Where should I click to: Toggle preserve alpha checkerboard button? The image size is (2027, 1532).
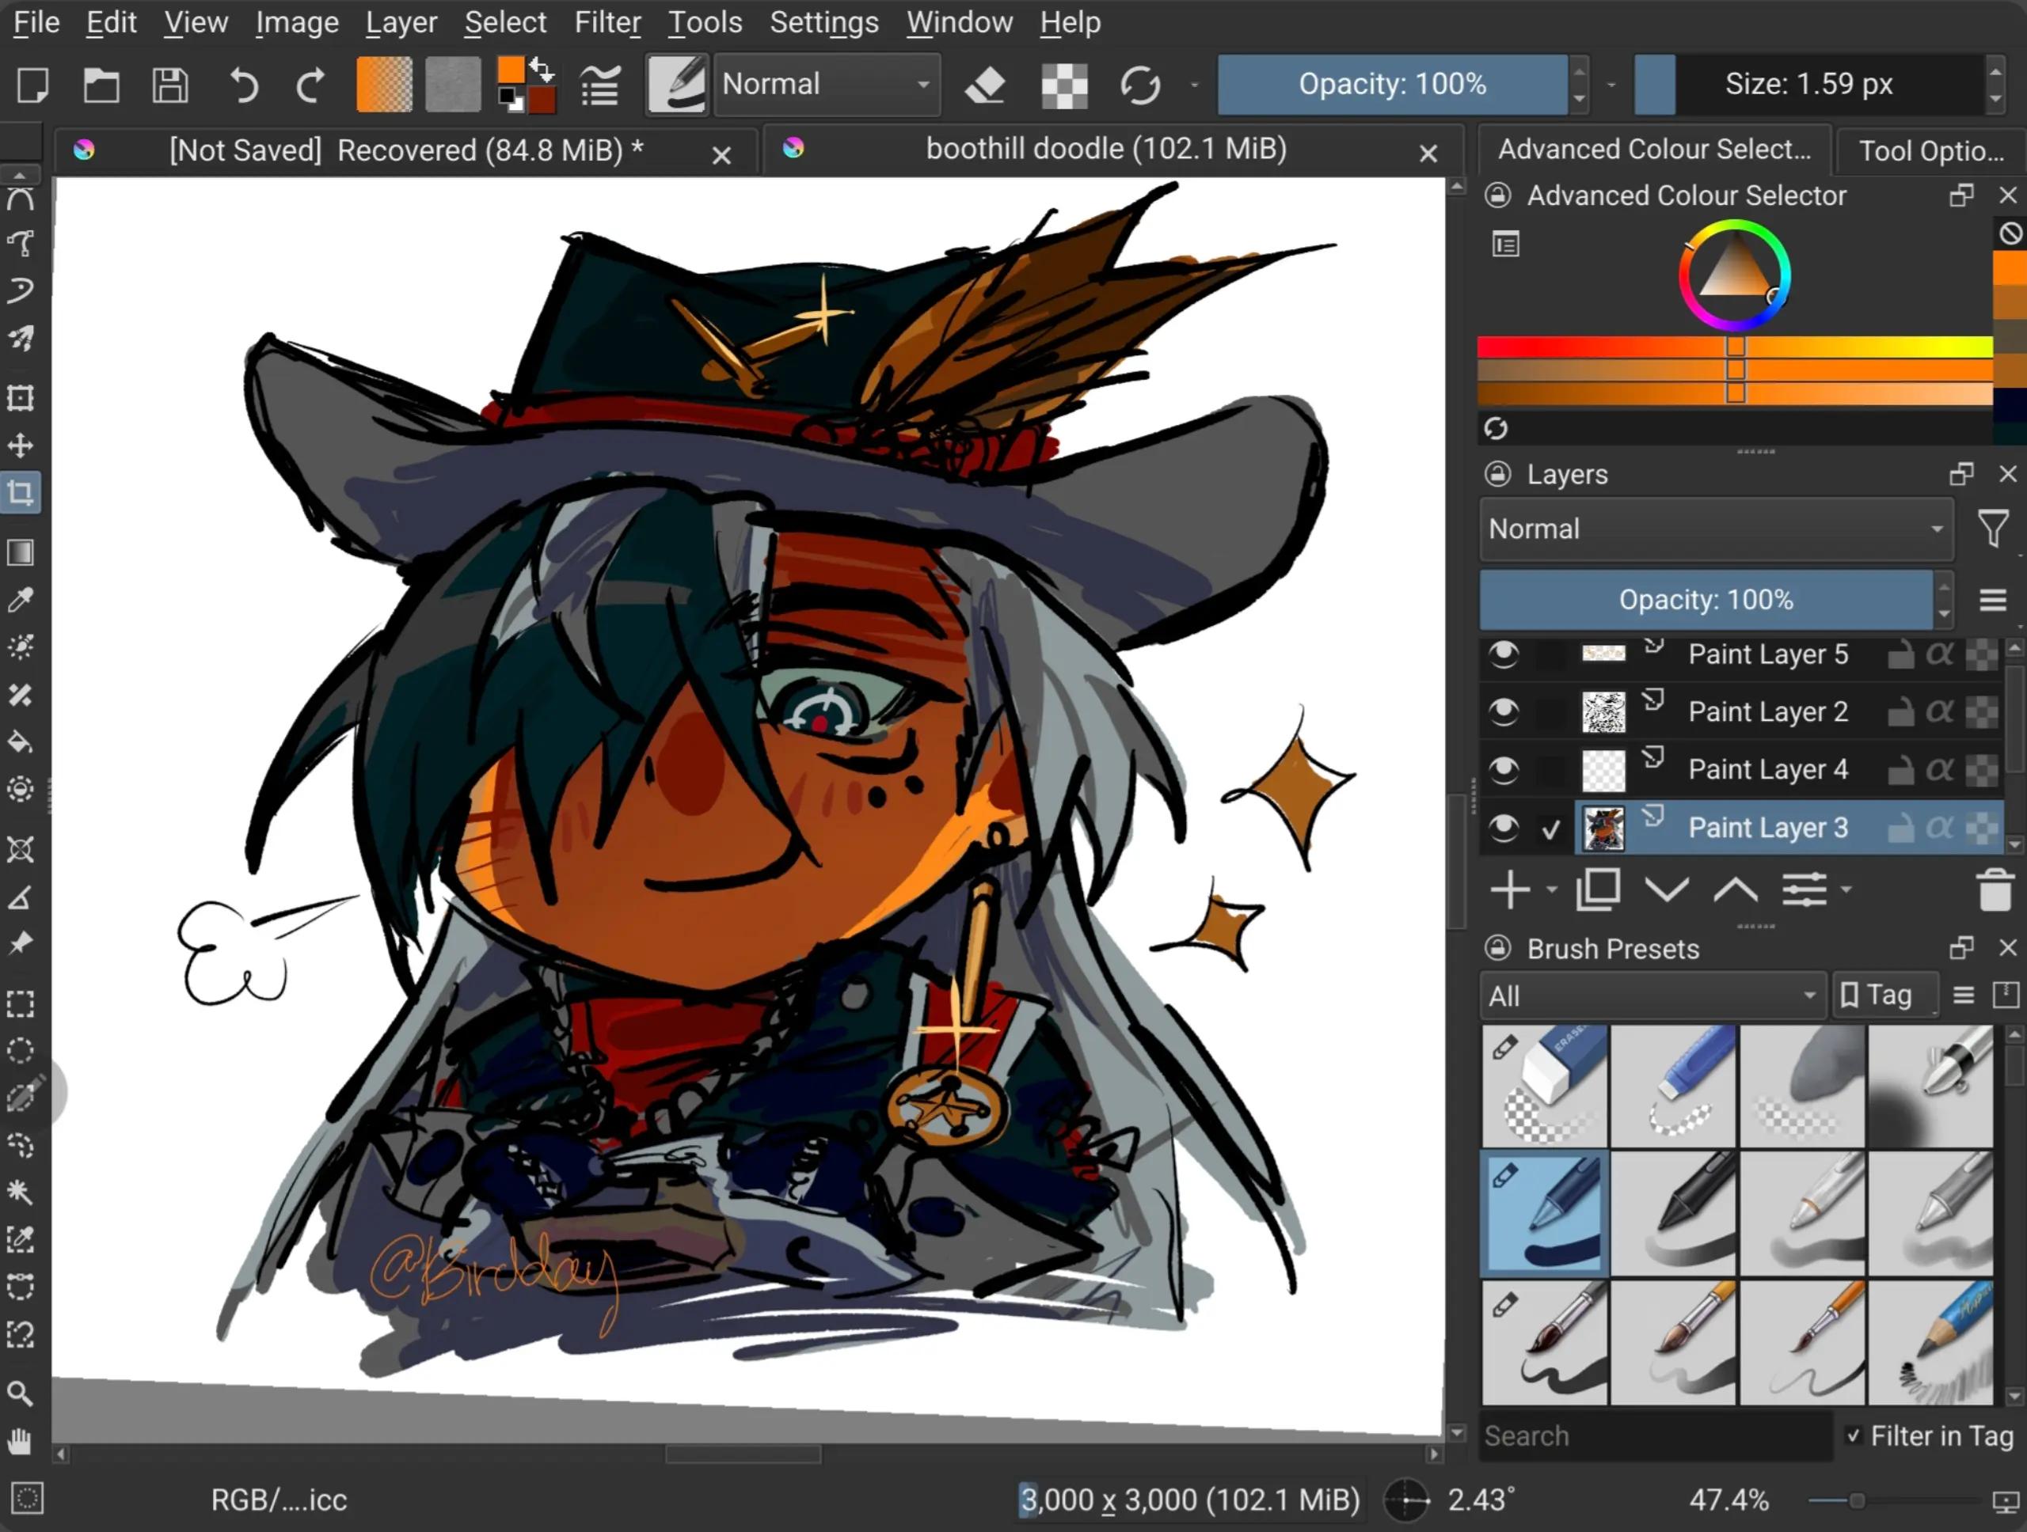coord(1064,86)
